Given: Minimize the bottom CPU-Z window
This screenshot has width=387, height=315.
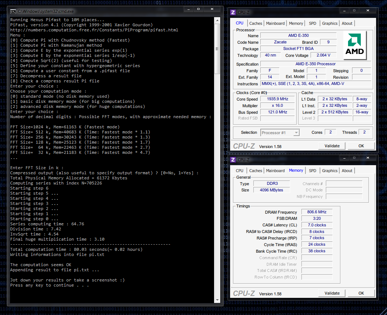Looking at the screenshot, I should pyautogui.click(x=344, y=158).
